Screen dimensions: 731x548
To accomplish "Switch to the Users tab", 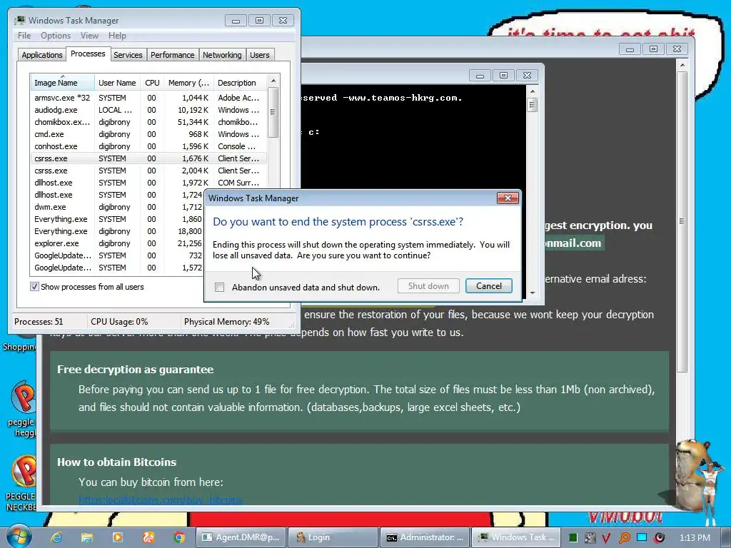I will (260, 55).
